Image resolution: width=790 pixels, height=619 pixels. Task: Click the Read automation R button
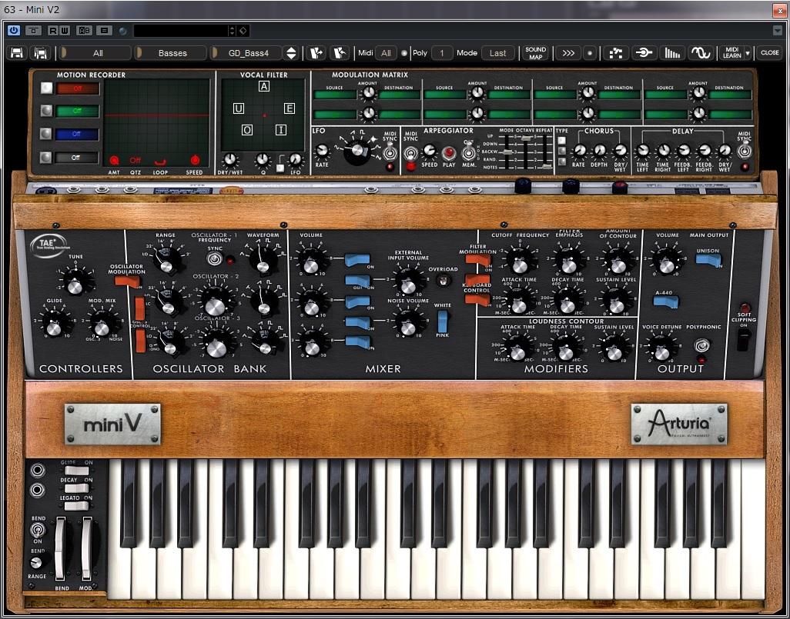pos(53,30)
